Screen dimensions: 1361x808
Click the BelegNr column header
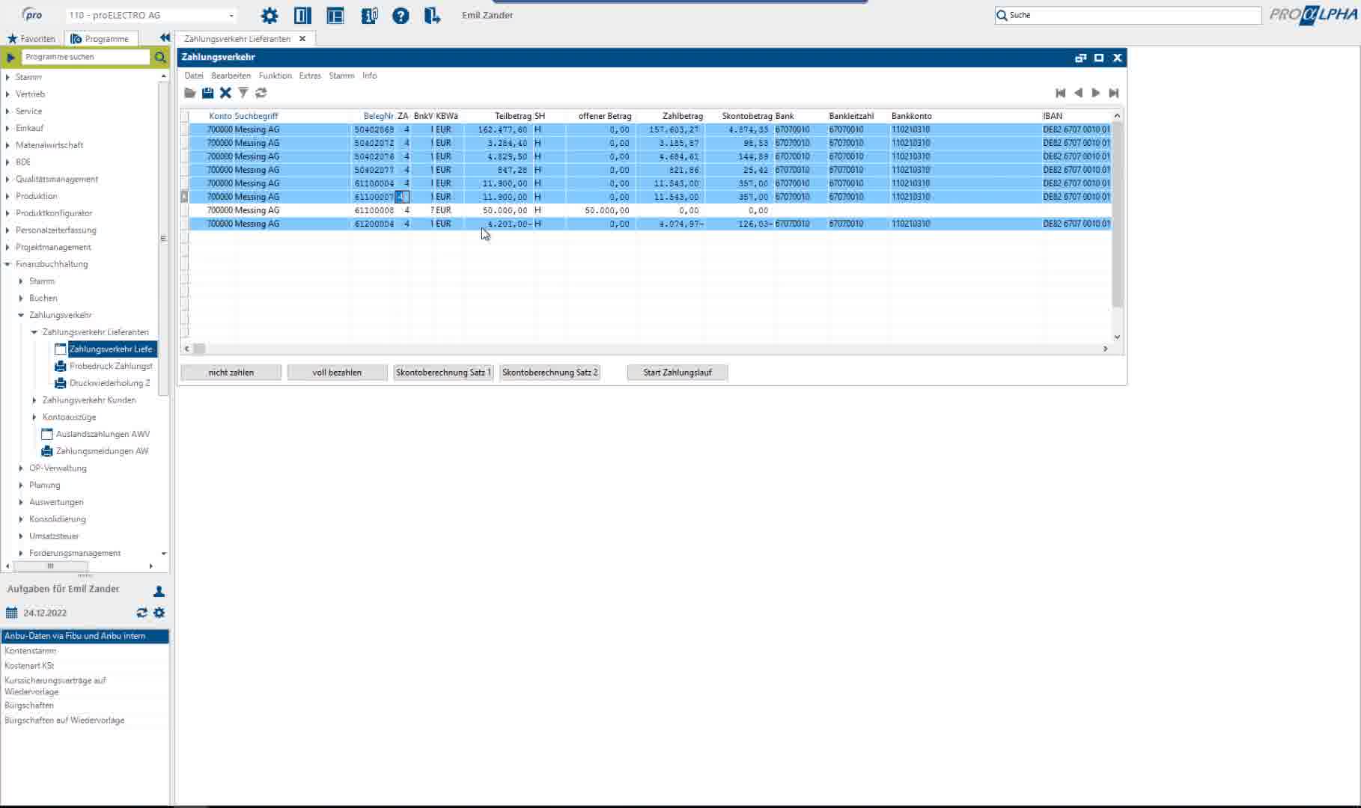point(378,116)
